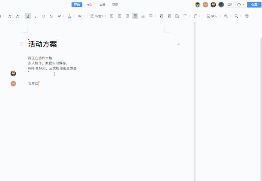Print the document
This screenshot has height=181, width=262.
click(247, 16)
